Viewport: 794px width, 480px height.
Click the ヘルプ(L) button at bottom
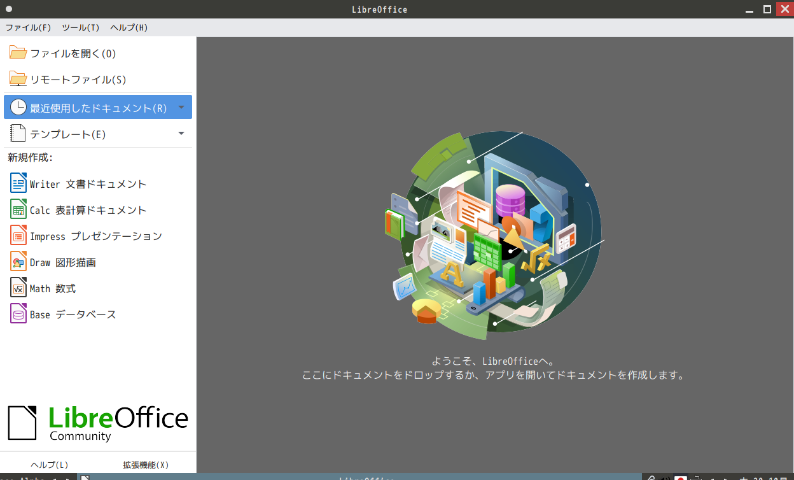tap(50, 464)
